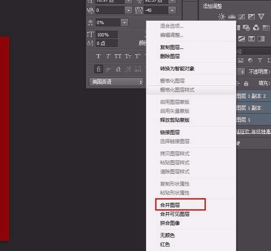Toggle Superscript text style

click(138, 56)
